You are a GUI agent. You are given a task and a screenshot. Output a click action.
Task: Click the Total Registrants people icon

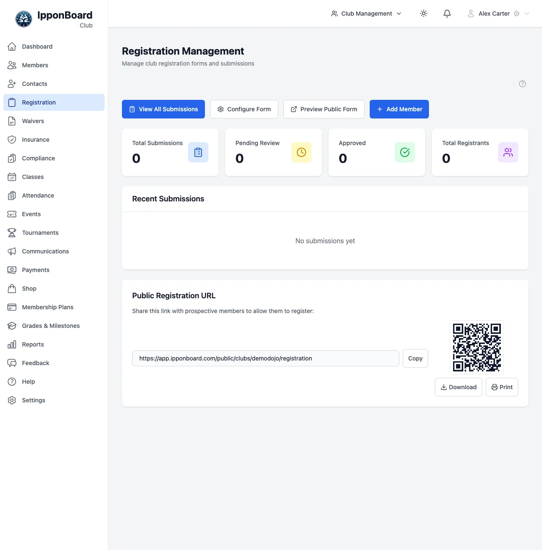(x=508, y=152)
